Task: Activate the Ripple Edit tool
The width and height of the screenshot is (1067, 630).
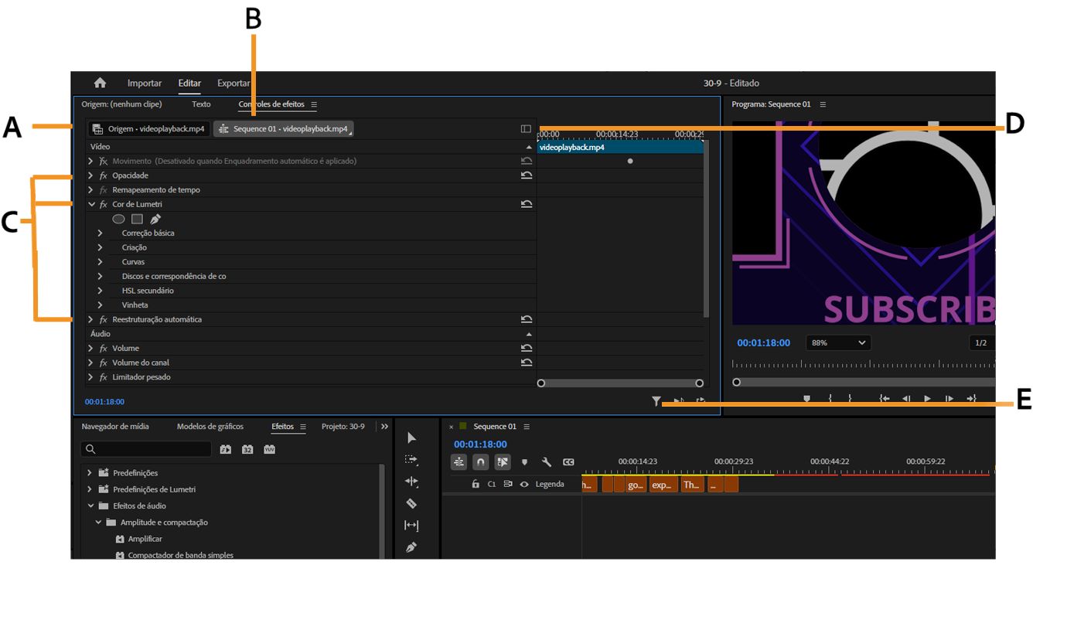Action: (411, 482)
